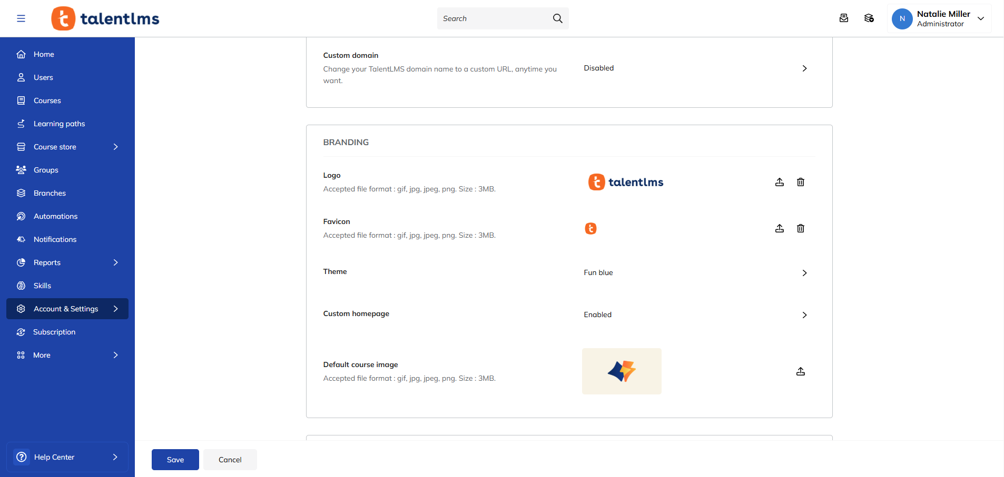Open the messages inbox icon
The height and width of the screenshot is (477, 1004).
tap(843, 18)
